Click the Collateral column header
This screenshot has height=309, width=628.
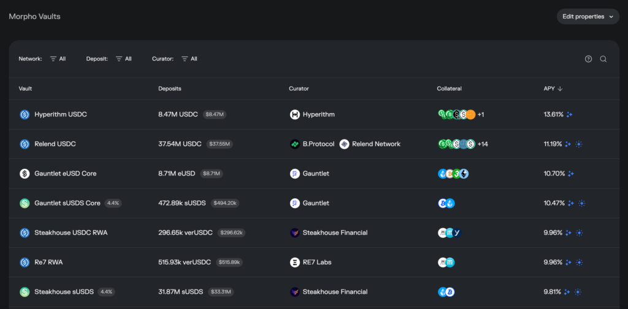tap(450, 89)
